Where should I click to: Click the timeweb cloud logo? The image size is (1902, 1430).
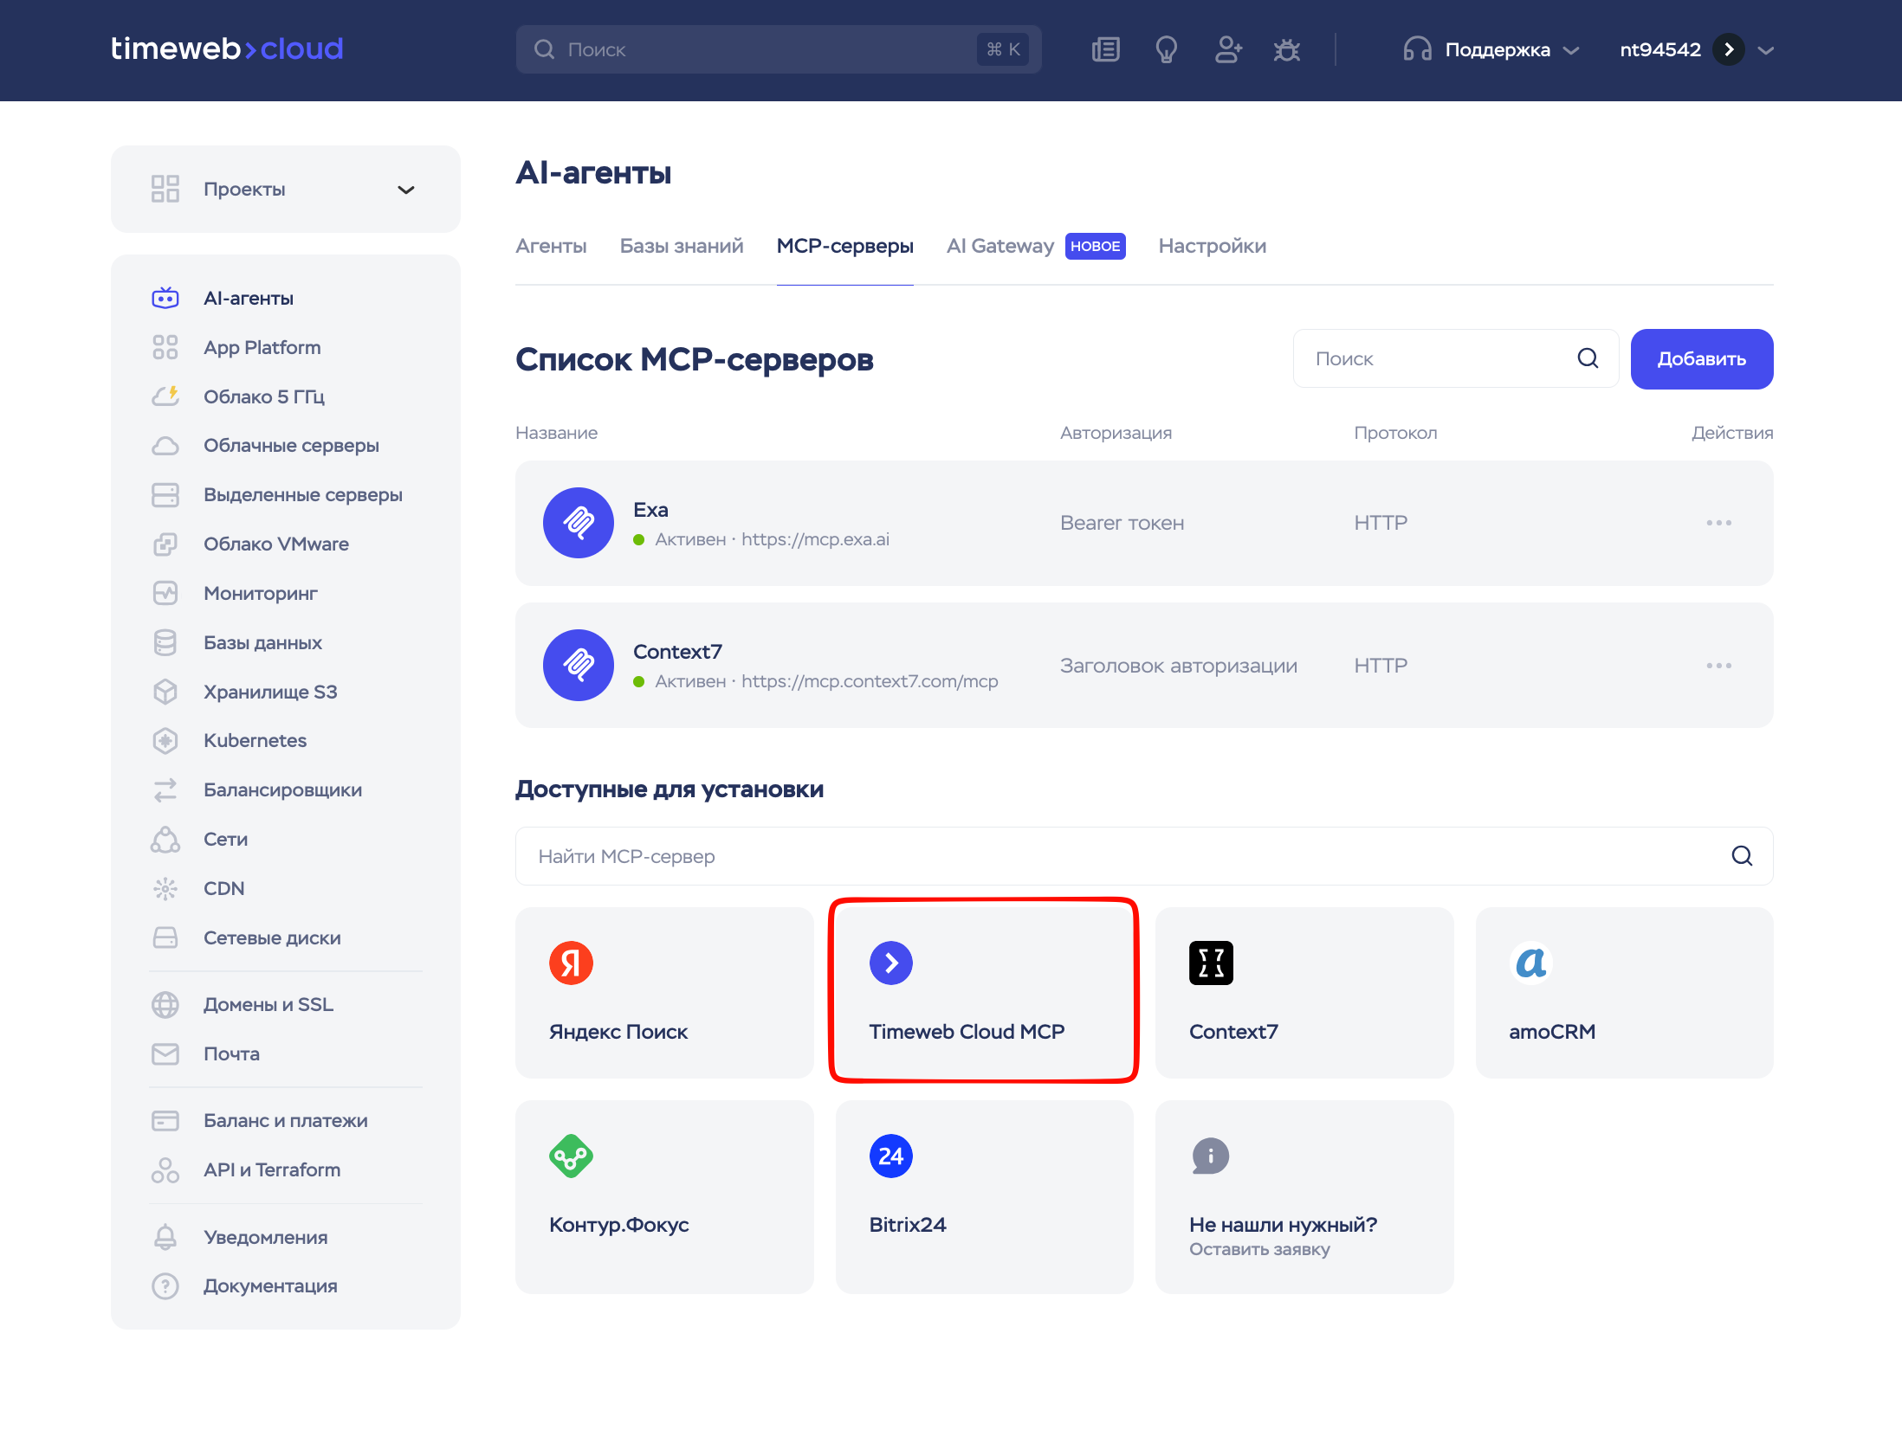click(227, 48)
